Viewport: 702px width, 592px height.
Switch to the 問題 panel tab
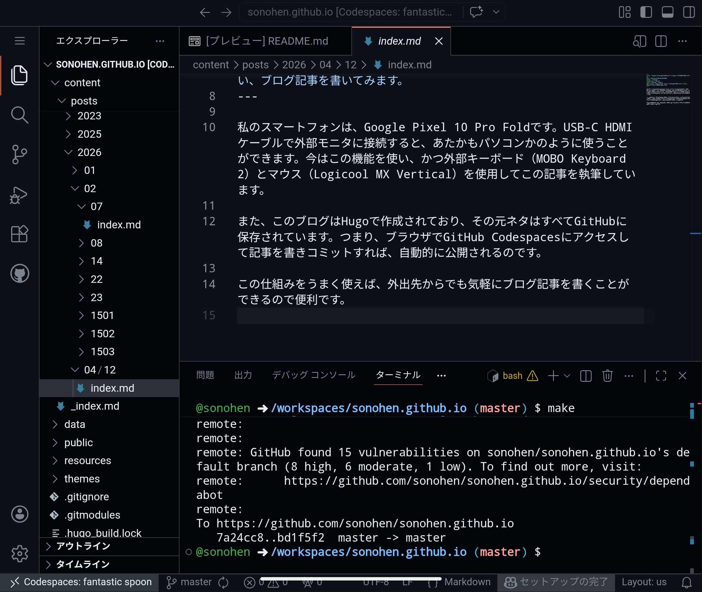click(205, 375)
